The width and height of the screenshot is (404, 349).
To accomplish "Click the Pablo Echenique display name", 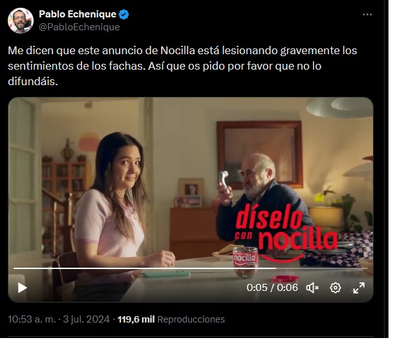I will (x=78, y=14).
